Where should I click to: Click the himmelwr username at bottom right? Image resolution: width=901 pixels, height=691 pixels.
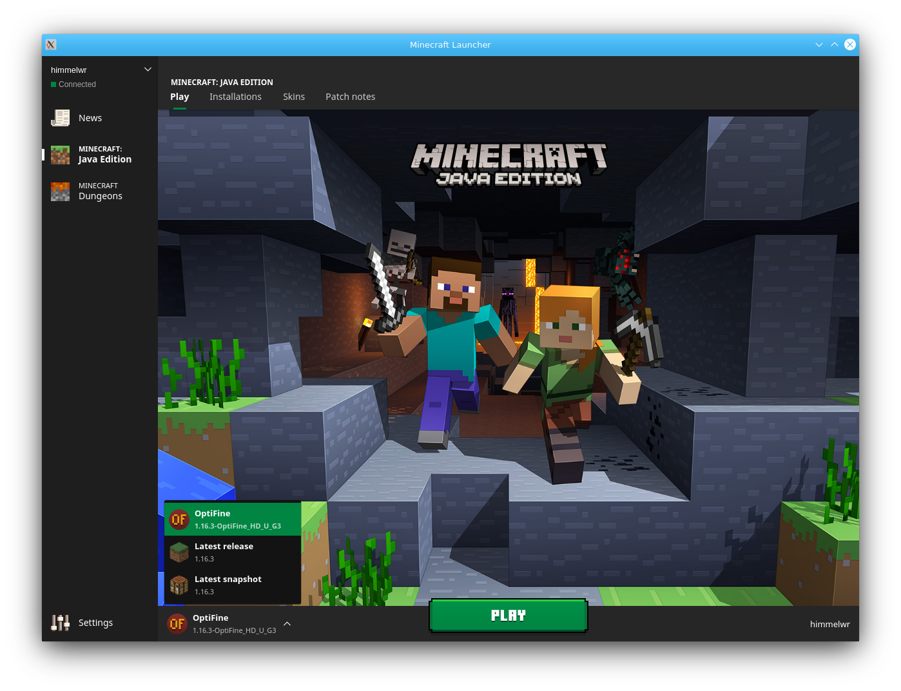[x=829, y=624]
